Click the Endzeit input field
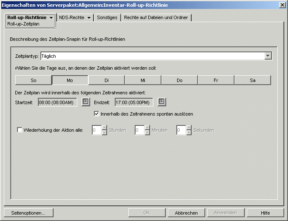 pyautogui.click(x=134, y=102)
